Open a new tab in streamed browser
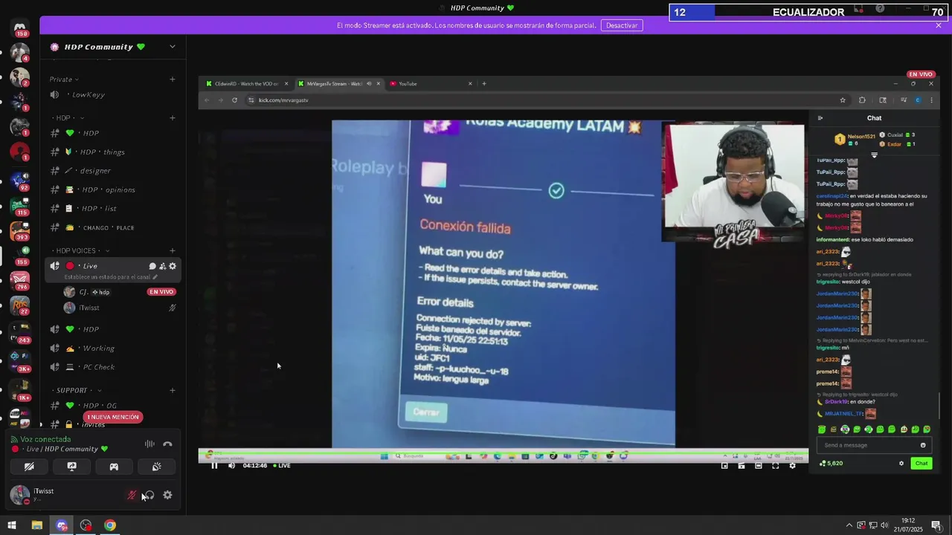The width and height of the screenshot is (952, 535). click(484, 84)
